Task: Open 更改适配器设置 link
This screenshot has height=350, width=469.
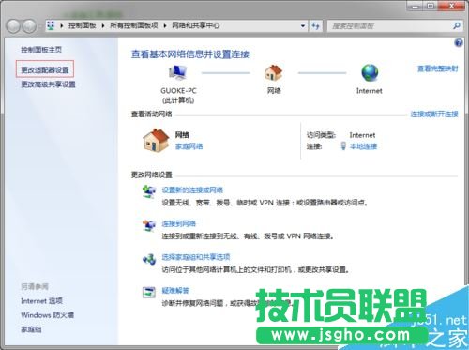Action: tap(45, 69)
